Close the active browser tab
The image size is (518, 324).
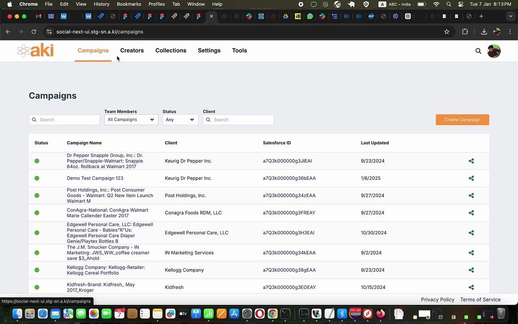[x=211, y=16]
